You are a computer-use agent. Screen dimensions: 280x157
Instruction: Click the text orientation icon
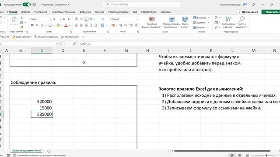[91, 19]
